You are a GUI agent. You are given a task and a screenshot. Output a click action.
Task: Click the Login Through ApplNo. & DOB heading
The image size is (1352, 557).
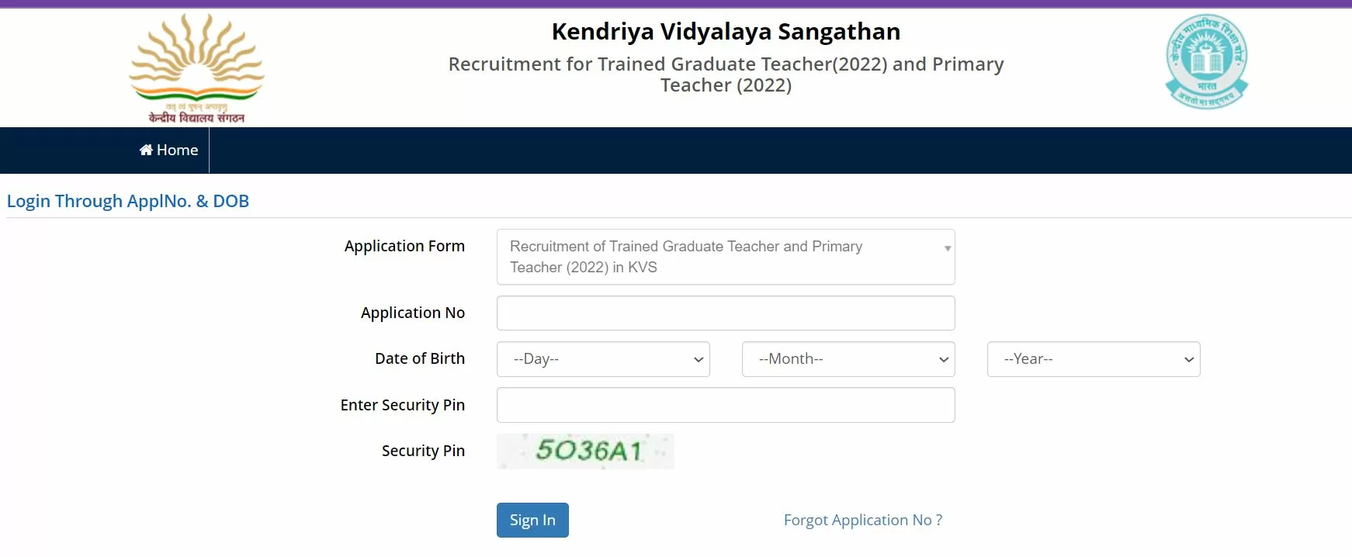[x=128, y=201]
